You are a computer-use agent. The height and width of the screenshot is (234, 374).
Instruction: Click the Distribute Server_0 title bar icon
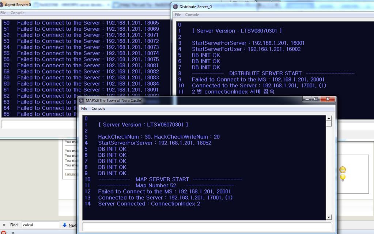coord(175,7)
